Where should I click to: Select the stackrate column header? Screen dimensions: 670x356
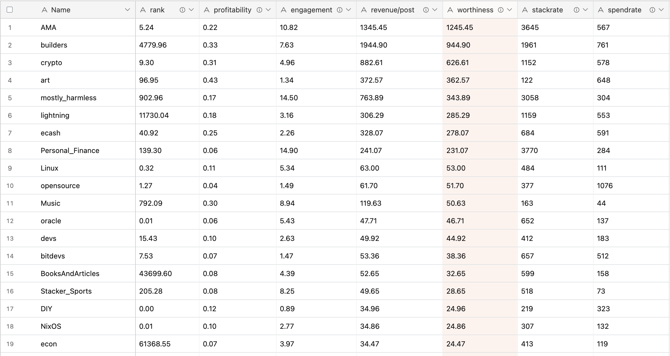(547, 10)
